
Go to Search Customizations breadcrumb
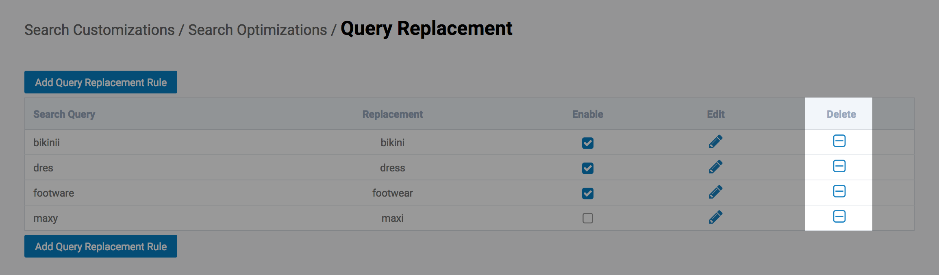pyautogui.click(x=100, y=30)
